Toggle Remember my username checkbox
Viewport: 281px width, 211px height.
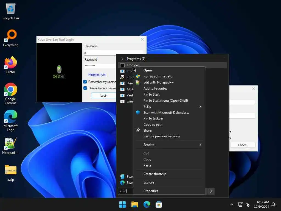point(85,82)
